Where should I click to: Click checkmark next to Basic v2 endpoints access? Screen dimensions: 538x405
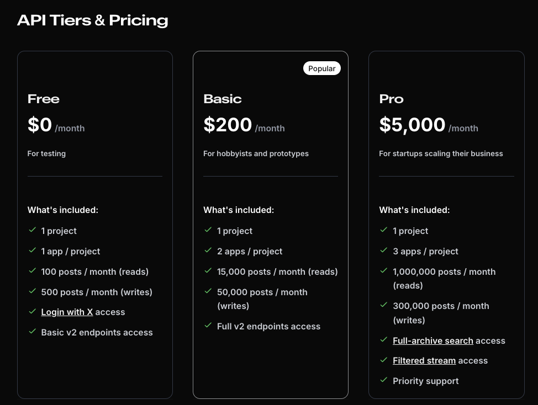point(33,332)
